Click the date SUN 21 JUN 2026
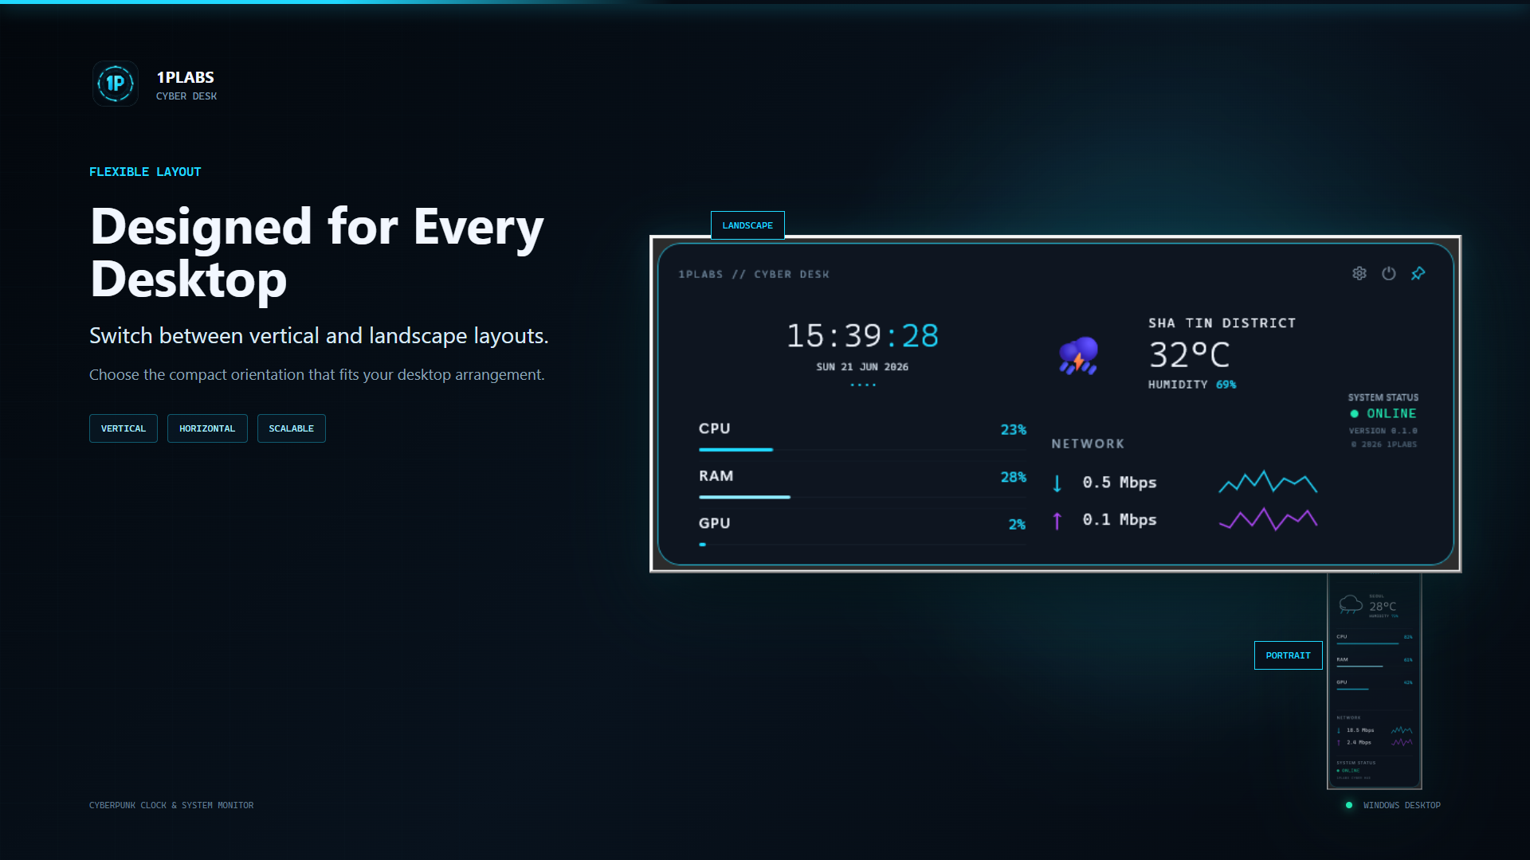 [862, 367]
